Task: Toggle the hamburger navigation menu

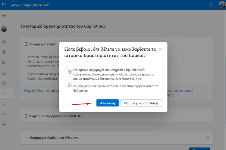Action: pyautogui.click(x=4, y=15)
